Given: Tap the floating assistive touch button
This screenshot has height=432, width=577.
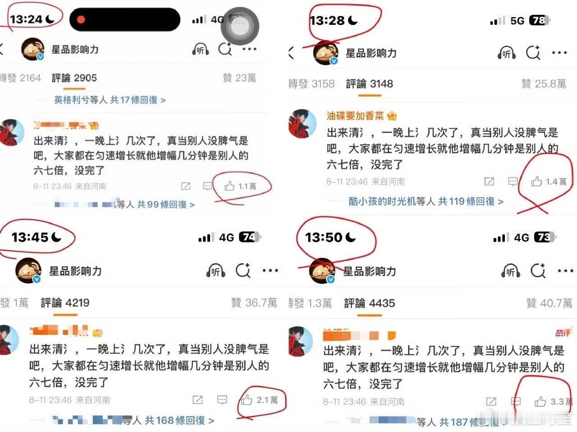Looking at the screenshot, I should click(240, 26).
